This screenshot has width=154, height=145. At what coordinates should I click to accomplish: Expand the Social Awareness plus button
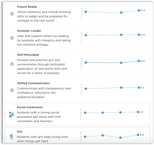coord(5,114)
